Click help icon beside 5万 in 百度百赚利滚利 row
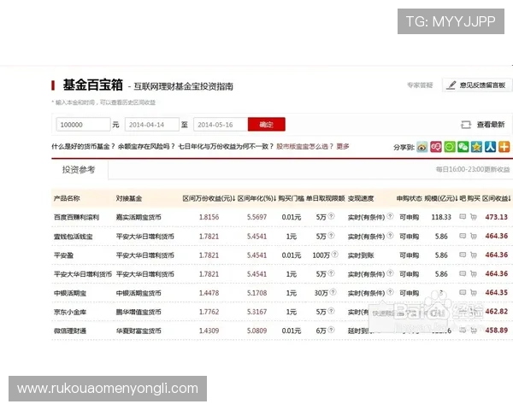This screenshot has height=410, width=513. click(331, 216)
